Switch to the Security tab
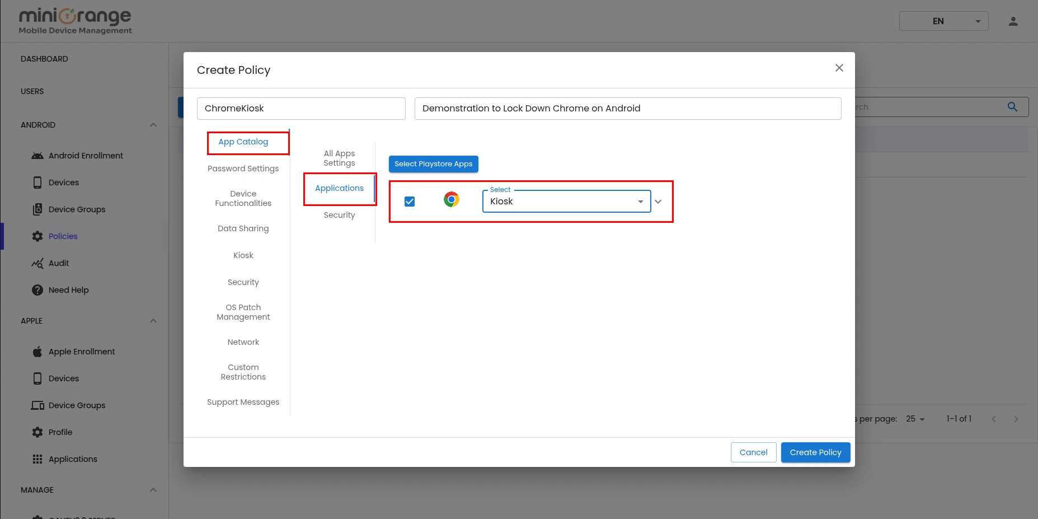This screenshot has width=1038, height=519. (x=339, y=215)
